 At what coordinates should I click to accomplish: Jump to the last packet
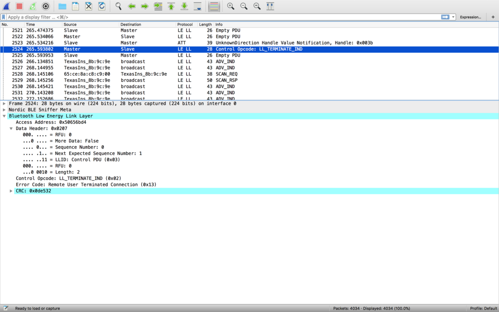point(184,6)
